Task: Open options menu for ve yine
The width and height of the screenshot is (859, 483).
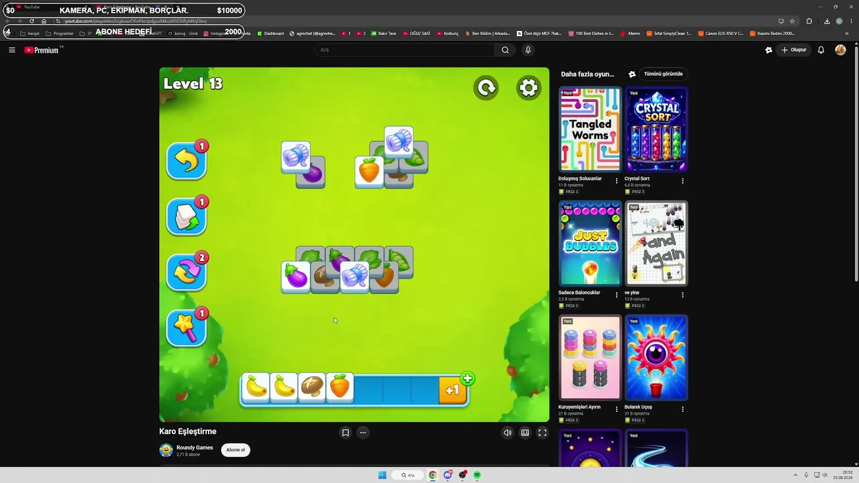Action: coord(683,295)
